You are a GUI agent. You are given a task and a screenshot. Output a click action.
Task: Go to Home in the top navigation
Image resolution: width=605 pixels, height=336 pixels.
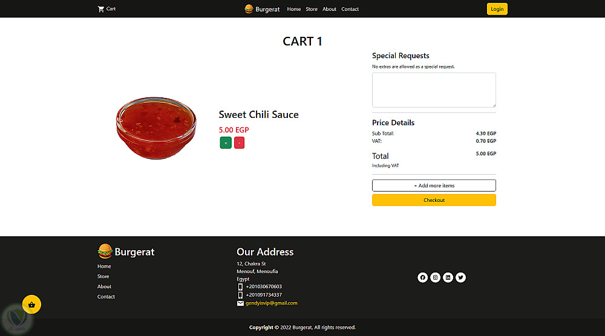[294, 9]
